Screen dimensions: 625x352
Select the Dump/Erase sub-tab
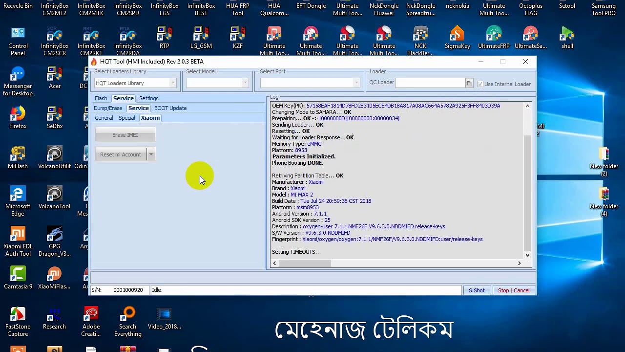108,108
